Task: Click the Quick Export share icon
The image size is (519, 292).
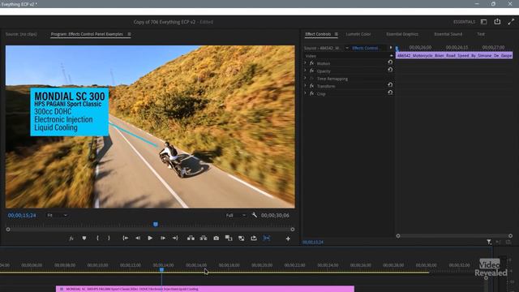Action: [x=497, y=22]
